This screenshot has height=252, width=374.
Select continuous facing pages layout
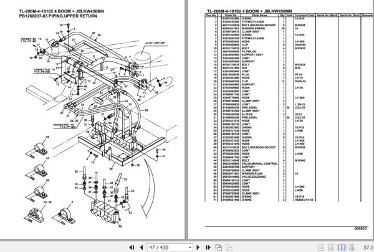(352, 248)
